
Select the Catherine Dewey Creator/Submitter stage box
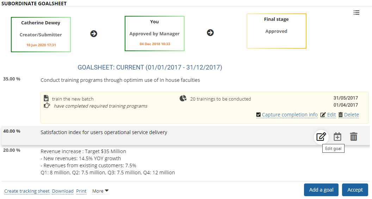tap(41, 35)
